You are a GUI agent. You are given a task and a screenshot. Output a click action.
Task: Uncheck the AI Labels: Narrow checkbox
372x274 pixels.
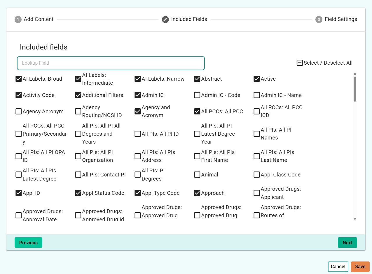click(x=138, y=79)
